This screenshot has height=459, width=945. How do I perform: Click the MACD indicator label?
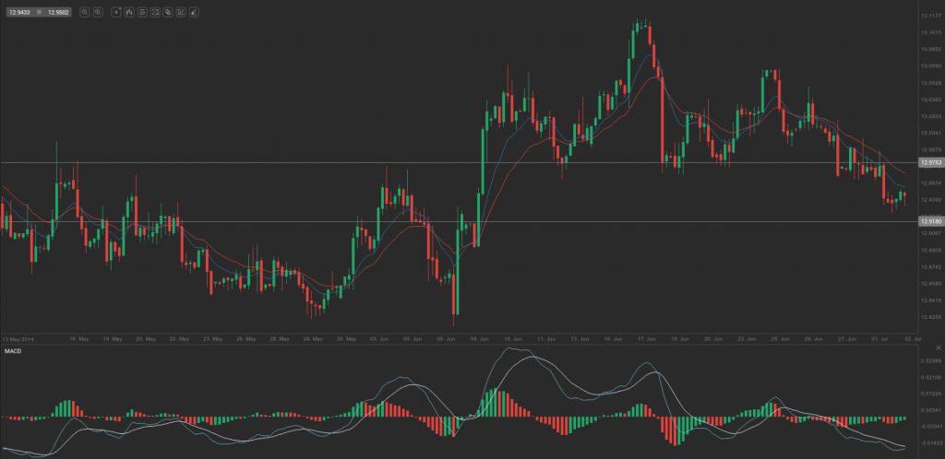[13, 351]
